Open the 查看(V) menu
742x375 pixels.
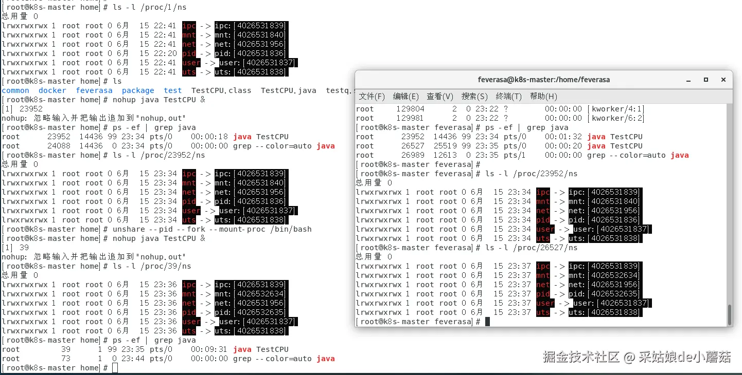point(440,96)
